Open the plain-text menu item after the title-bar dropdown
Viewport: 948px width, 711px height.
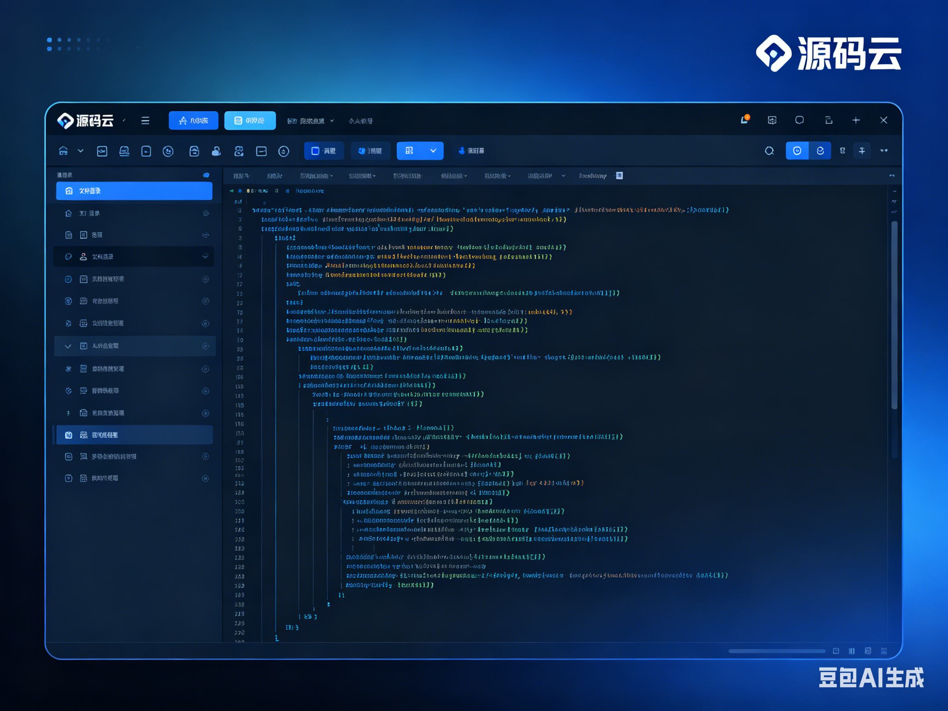click(361, 121)
